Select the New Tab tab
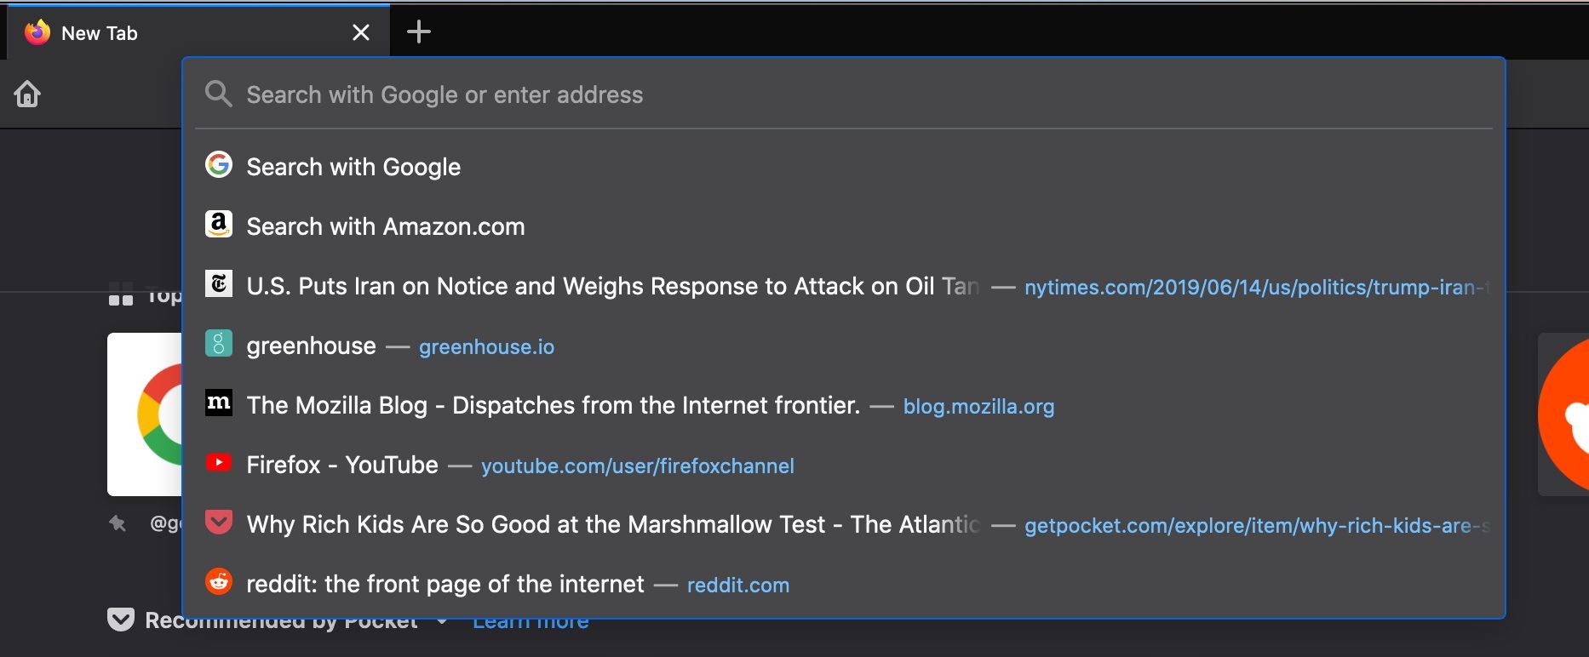1589x657 pixels. click(x=170, y=33)
